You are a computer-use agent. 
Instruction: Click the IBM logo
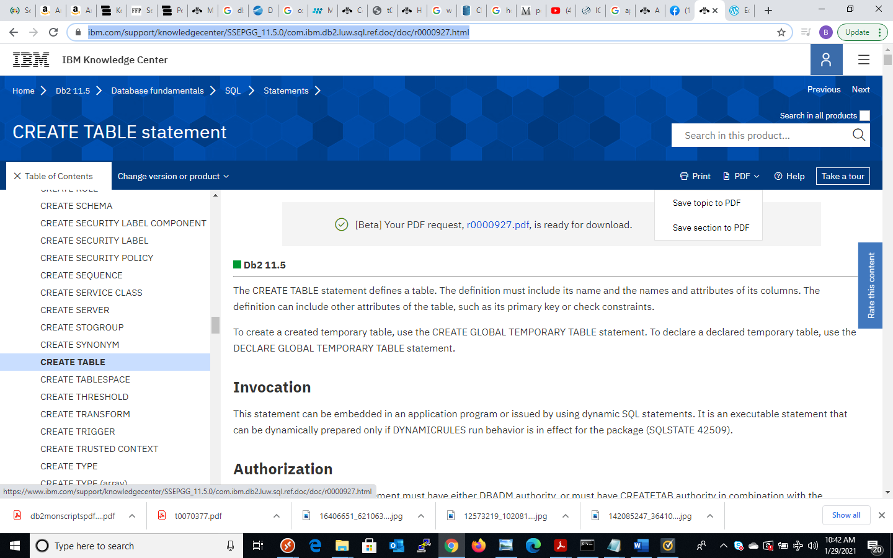coord(31,60)
